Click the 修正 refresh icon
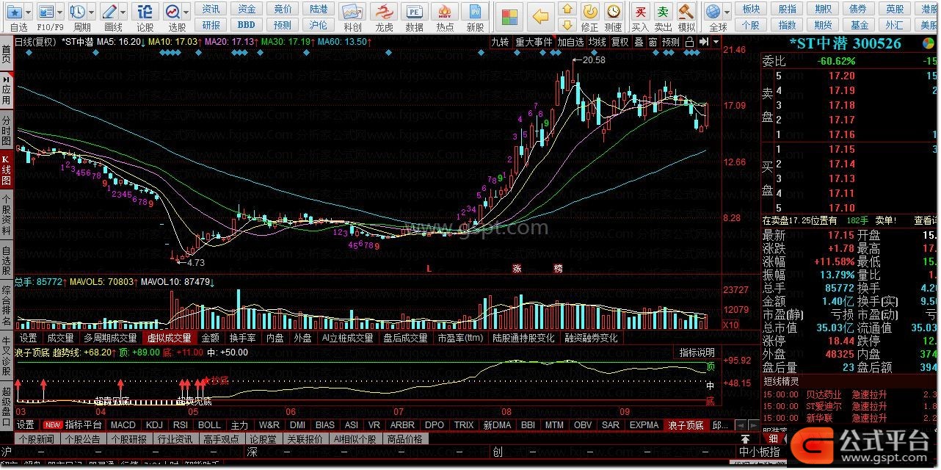This screenshot has width=941, height=470. tap(589, 12)
